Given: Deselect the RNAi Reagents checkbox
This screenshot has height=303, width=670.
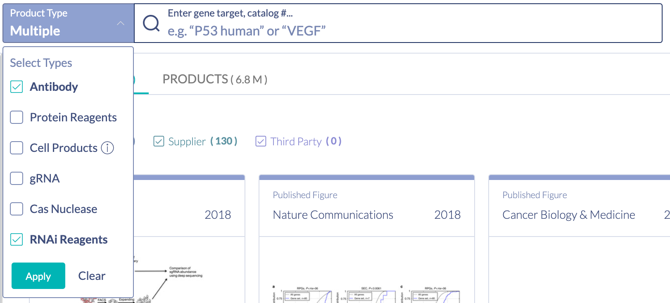Looking at the screenshot, I should pyautogui.click(x=17, y=239).
